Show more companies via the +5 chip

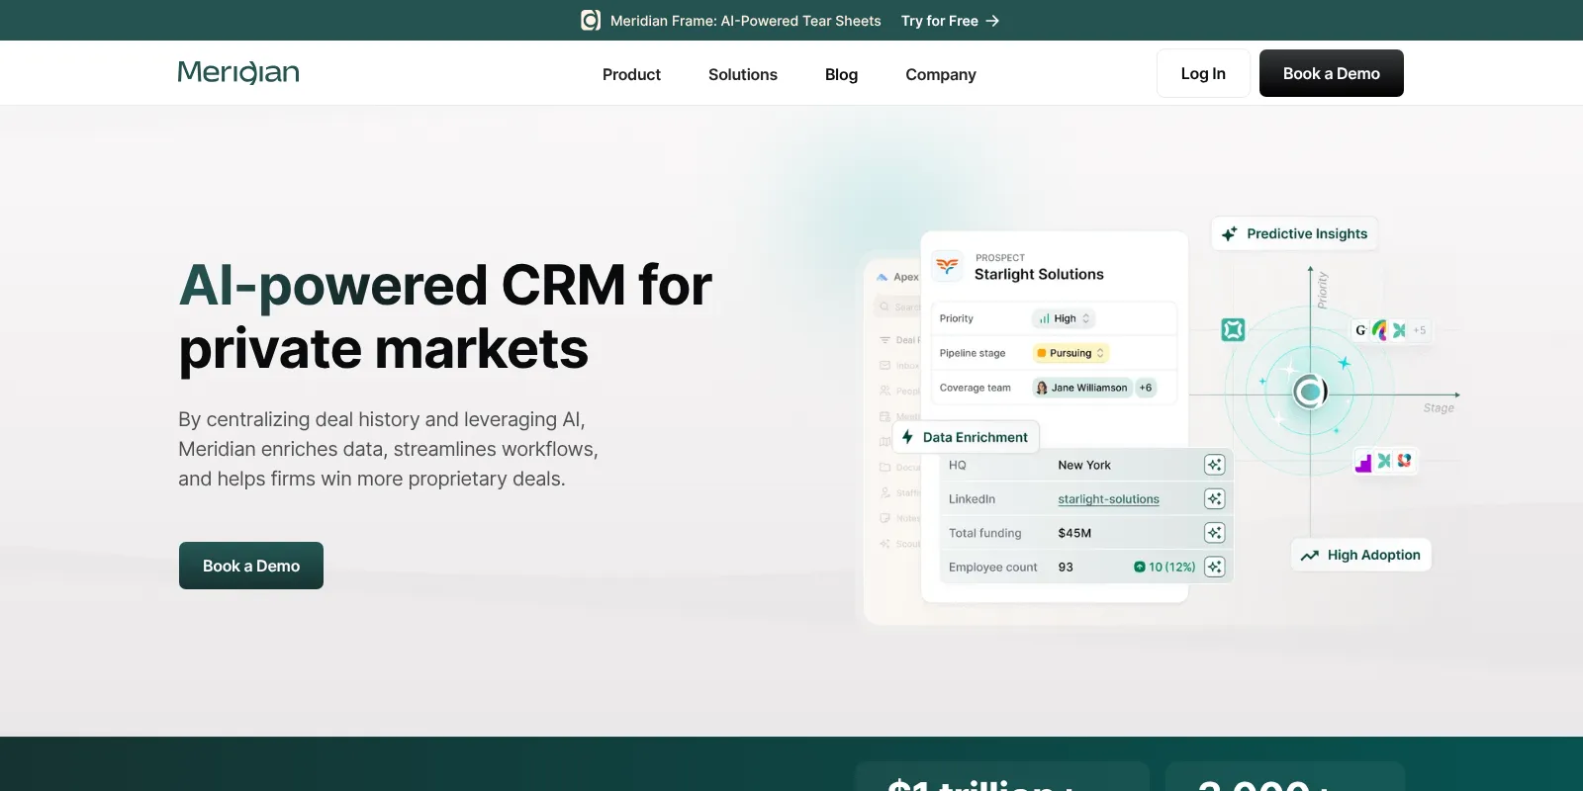click(1420, 330)
